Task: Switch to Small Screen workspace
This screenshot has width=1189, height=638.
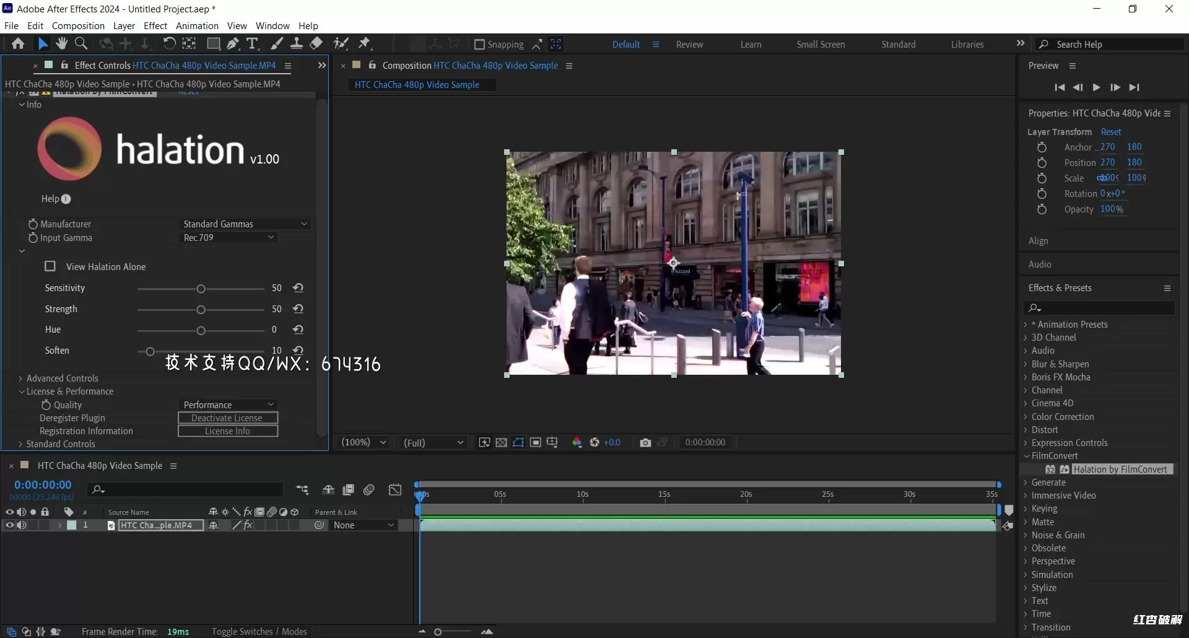Action: 821,44
